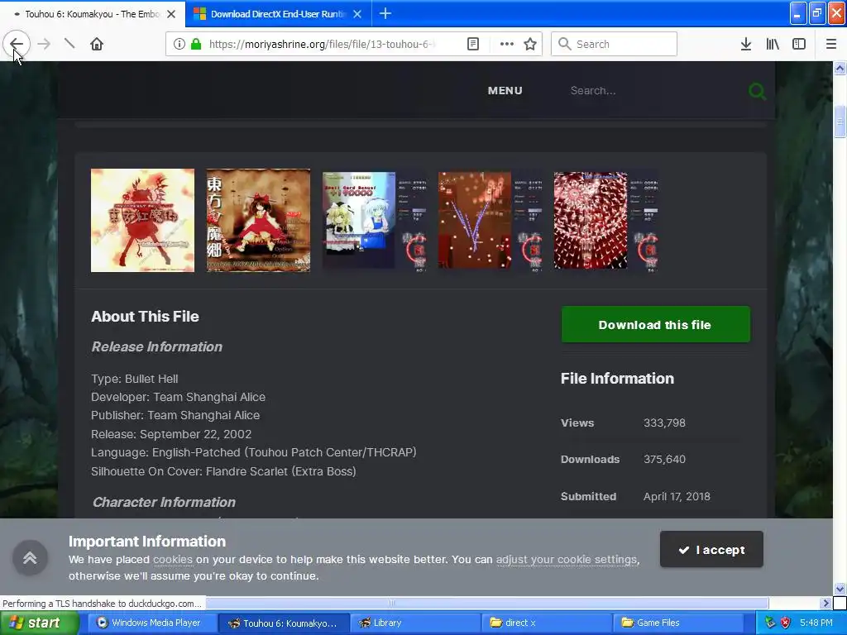Open the Firefox hamburger menu

[x=830, y=44]
